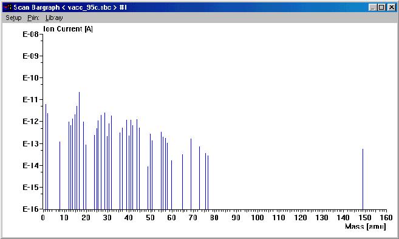Viewport: 399px width, 239px height.
Task: Click the 160 label on the mass axis
Action: click(386, 217)
